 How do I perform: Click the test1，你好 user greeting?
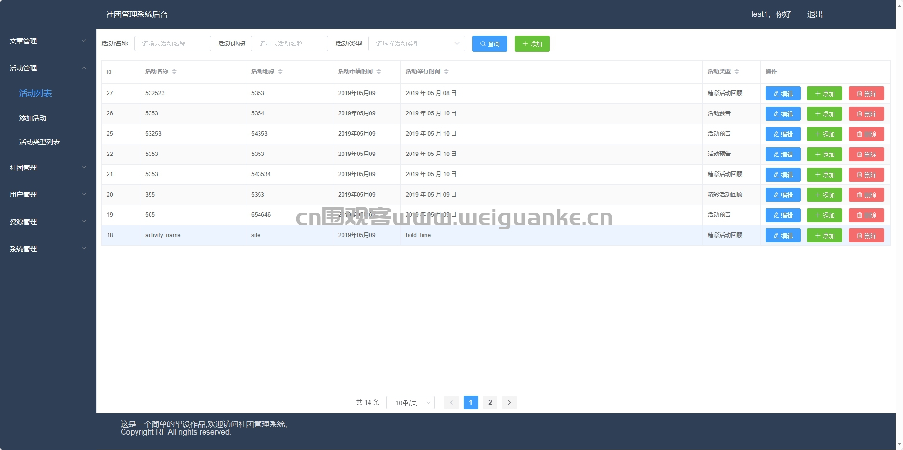(x=771, y=14)
